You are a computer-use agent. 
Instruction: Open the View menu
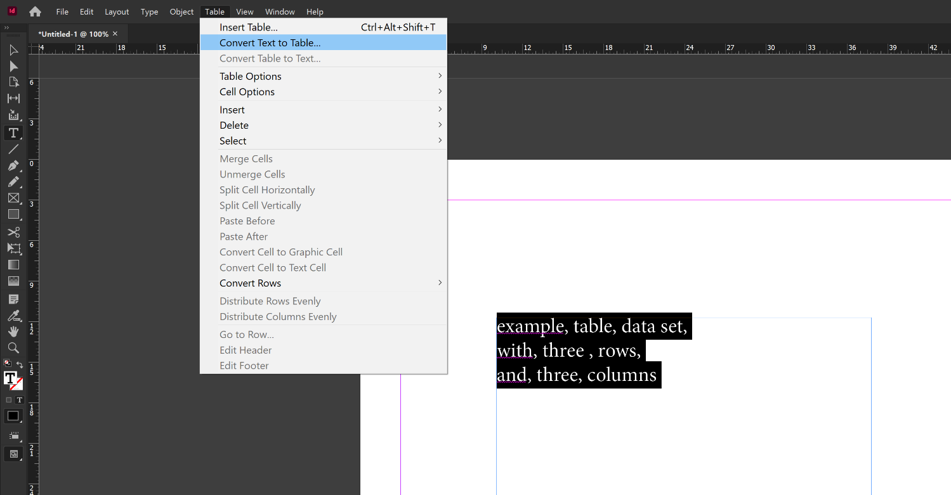pyautogui.click(x=244, y=11)
